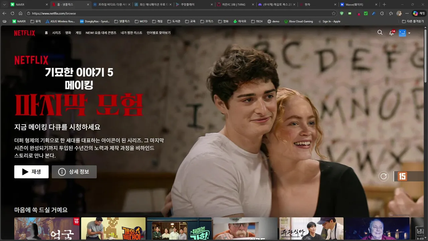Screen dimensions: 428x241
Task: Open thumbnail of man with white mustache
Action: click(x=245, y=229)
